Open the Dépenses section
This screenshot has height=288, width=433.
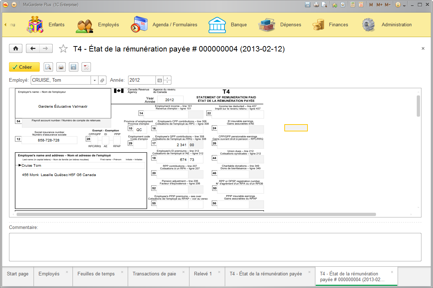point(290,24)
